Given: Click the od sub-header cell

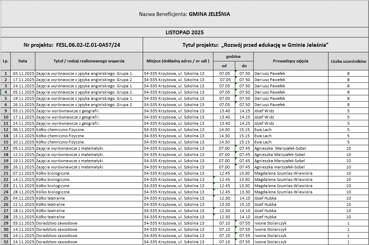Looking at the screenshot, I should 224,65.
